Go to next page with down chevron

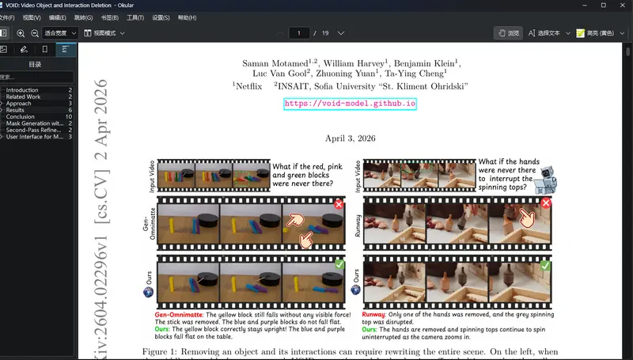(341, 33)
